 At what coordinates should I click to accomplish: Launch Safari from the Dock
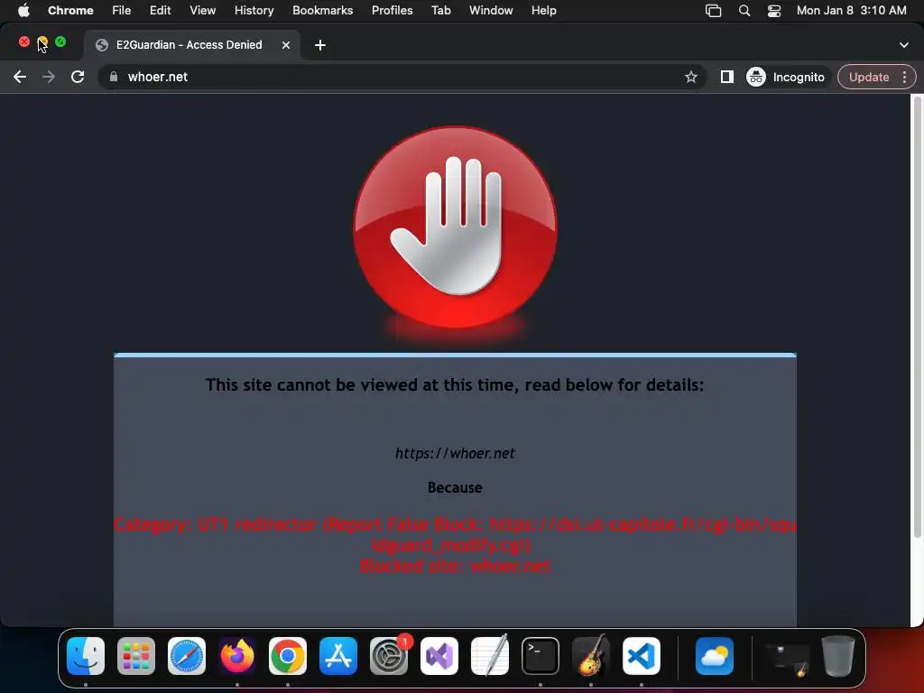[187, 656]
